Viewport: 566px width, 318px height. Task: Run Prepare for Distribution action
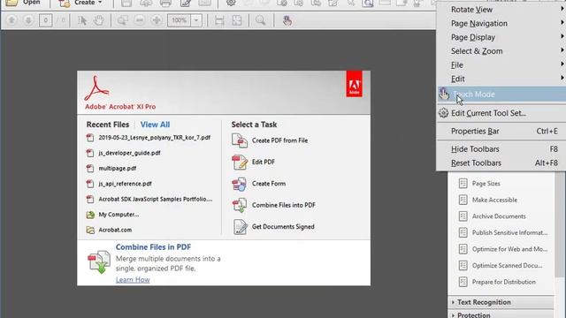pos(503,282)
